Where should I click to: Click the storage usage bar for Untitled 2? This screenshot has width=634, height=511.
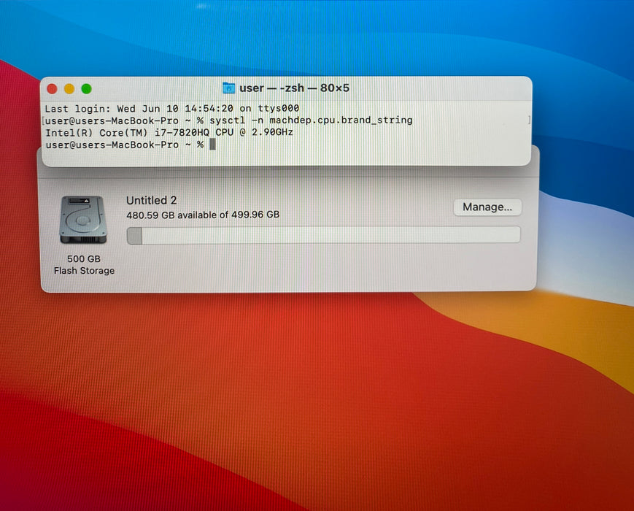click(323, 236)
